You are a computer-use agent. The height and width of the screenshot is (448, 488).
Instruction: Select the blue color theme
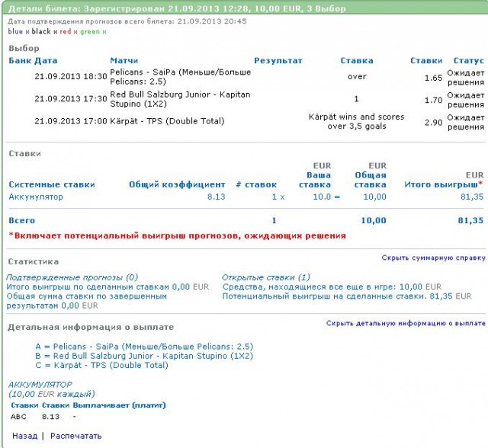click(15, 32)
